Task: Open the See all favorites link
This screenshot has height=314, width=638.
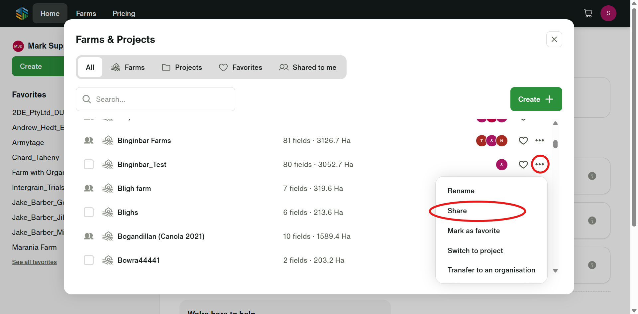Action: click(34, 262)
